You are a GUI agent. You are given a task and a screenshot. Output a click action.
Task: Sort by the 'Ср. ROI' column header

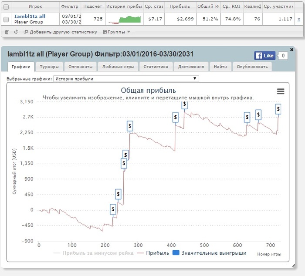coord(231,7)
